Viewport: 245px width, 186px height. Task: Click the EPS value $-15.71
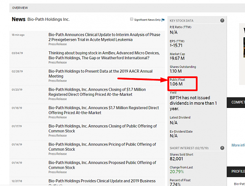pyautogui.click(x=176, y=46)
